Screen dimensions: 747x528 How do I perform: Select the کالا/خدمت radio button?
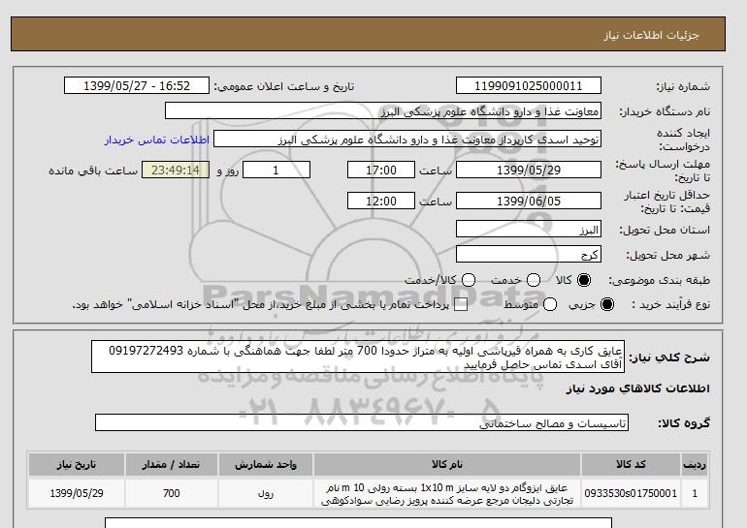469,280
